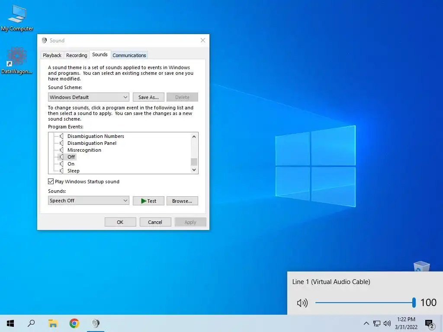The height and width of the screenshot is (332, 443).
Task: Select the On program event
Action: (71, 164)
